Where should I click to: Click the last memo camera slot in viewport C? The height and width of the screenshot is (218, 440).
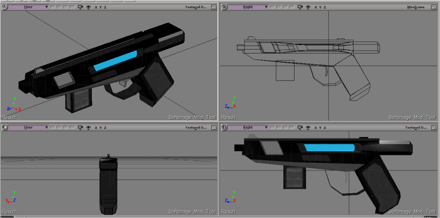pos(72,127)
